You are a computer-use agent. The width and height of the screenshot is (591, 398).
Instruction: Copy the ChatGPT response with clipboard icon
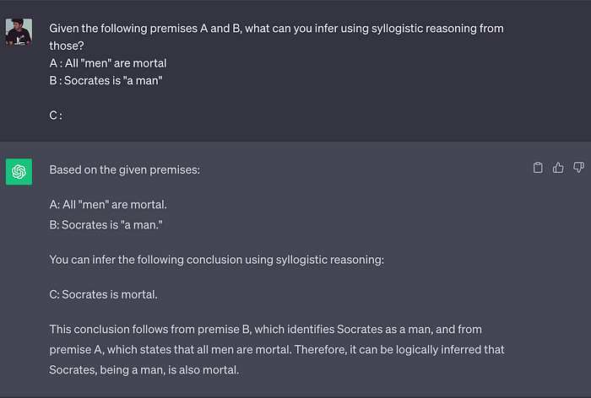click(x=538, y=168)
